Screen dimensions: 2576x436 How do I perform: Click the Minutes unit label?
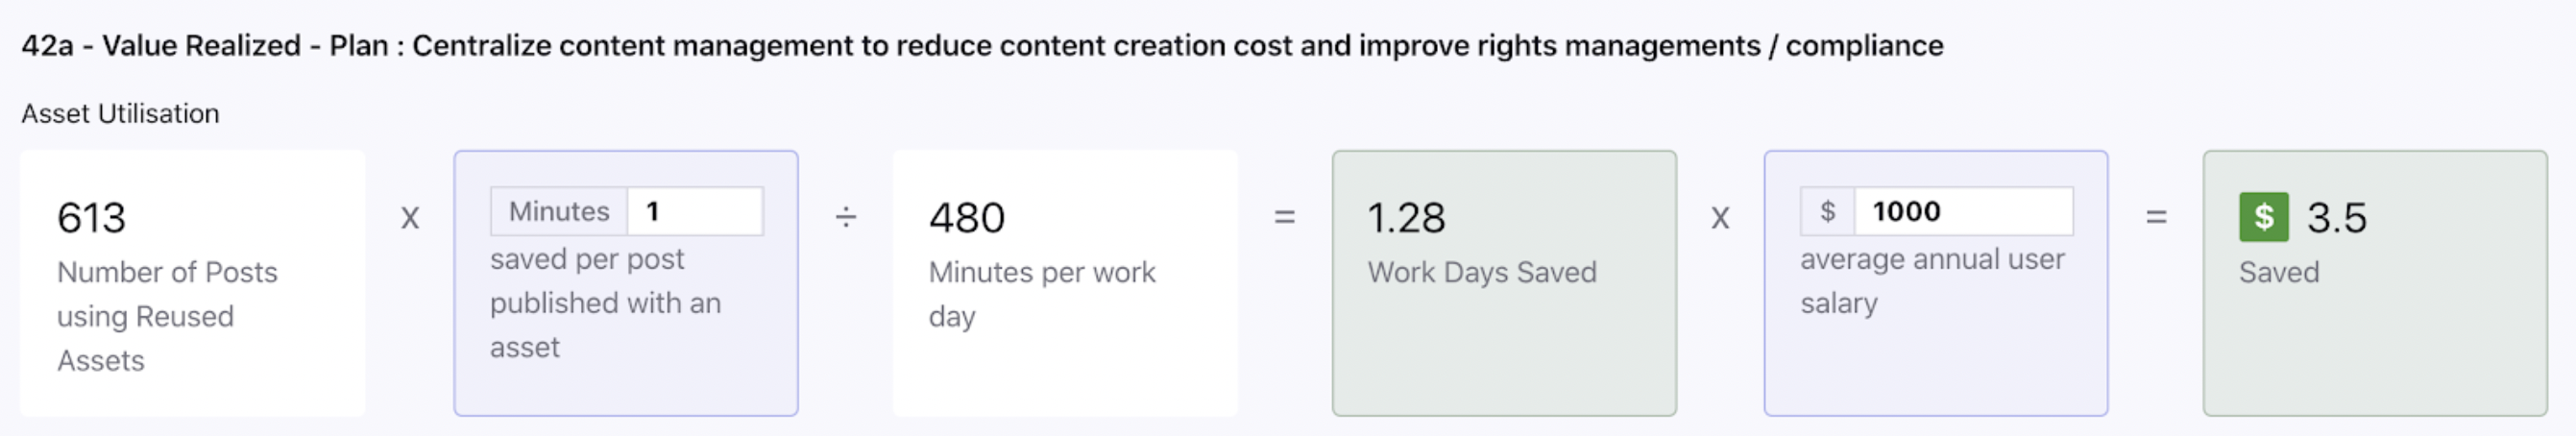[x=559, y=211]
